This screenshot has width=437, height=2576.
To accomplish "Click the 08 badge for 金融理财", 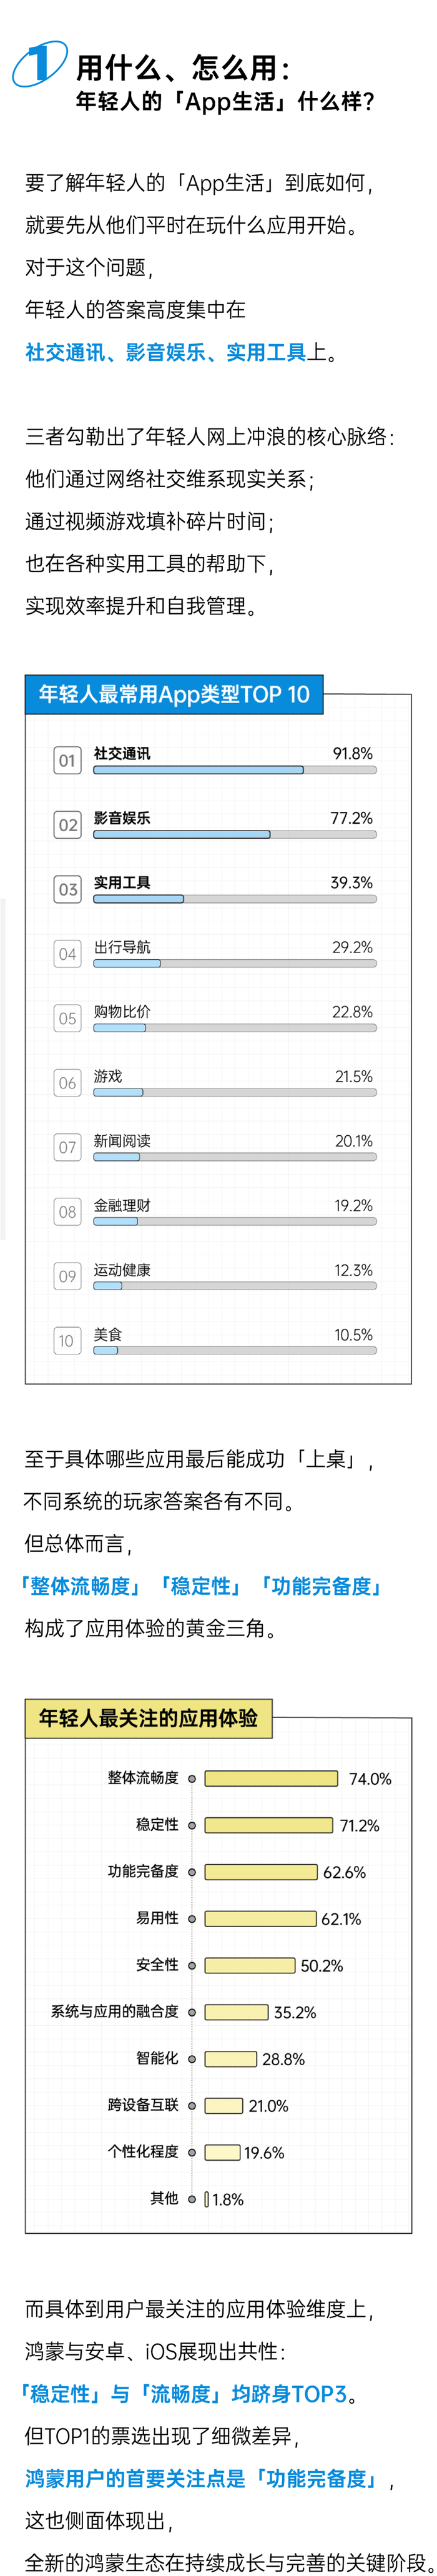I will [67, 1212].
